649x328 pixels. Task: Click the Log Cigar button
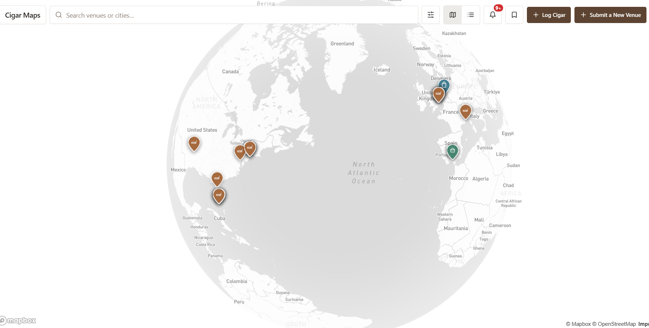549,15
